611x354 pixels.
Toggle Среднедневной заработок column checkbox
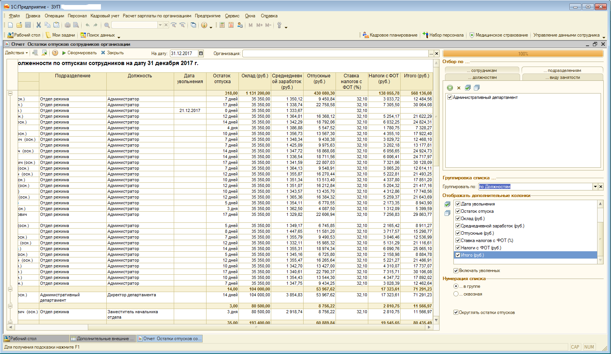(458, 226)
